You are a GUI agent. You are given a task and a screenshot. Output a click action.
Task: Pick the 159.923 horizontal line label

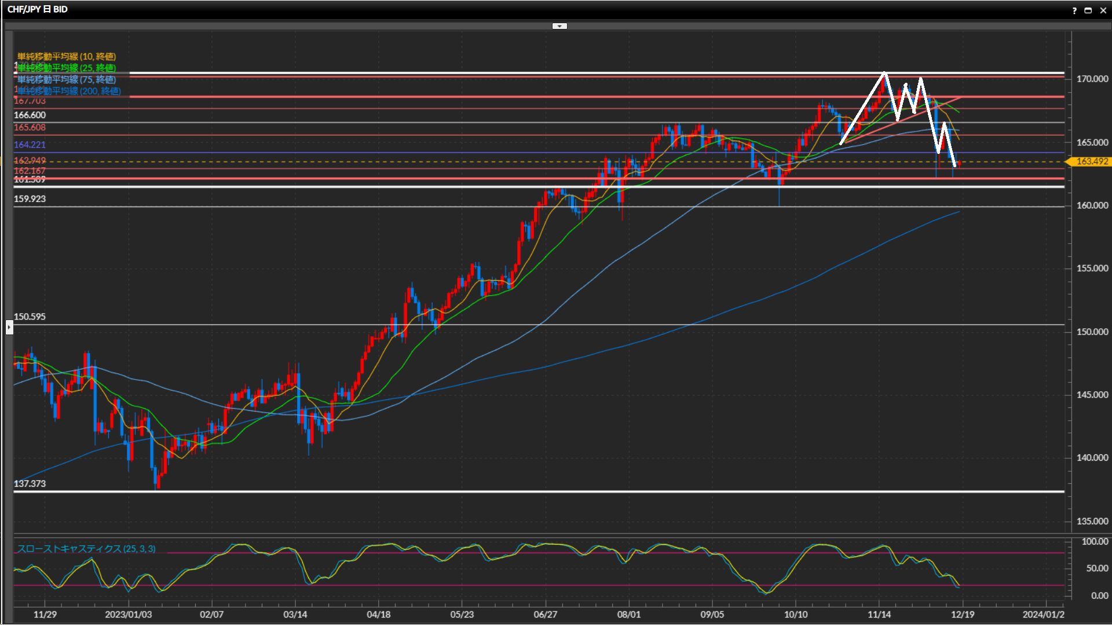pos(30,198)
